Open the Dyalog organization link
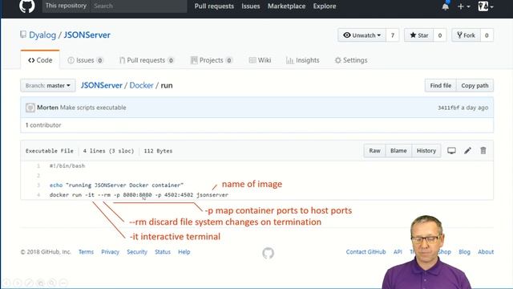Image resolution: width=513 pixels, height=289 pixels. coord(42,35)
